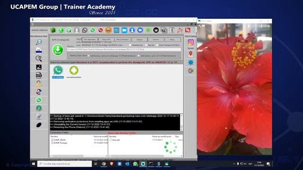The height and width of the screenshot is (170, 303).
Task: Open the blue mail envelope toolbar icon
Action: pos(140,30)
